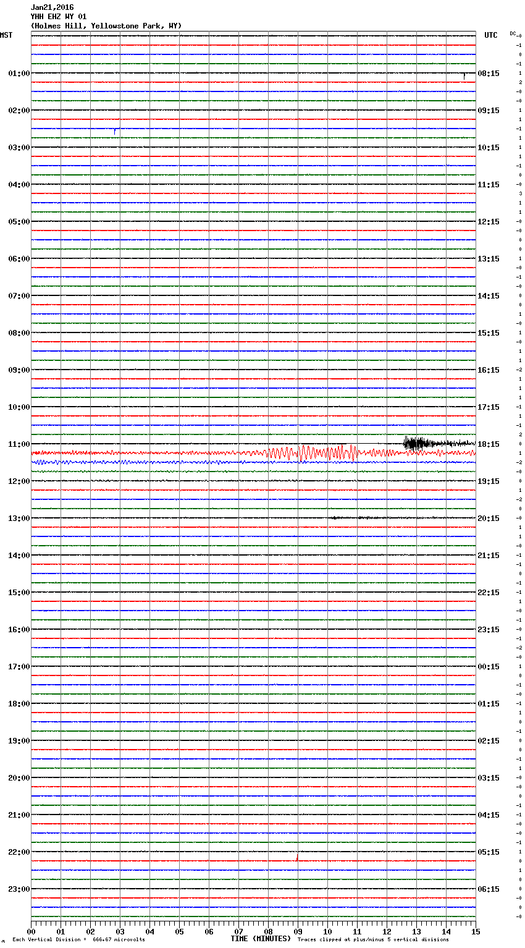Screen dimensions: 525x948
Task: Click the 18:15 UTC time label
Action: point(489,444)
